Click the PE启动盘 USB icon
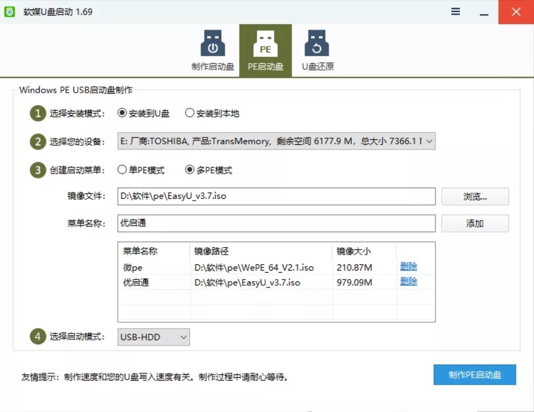 [265, 45]
